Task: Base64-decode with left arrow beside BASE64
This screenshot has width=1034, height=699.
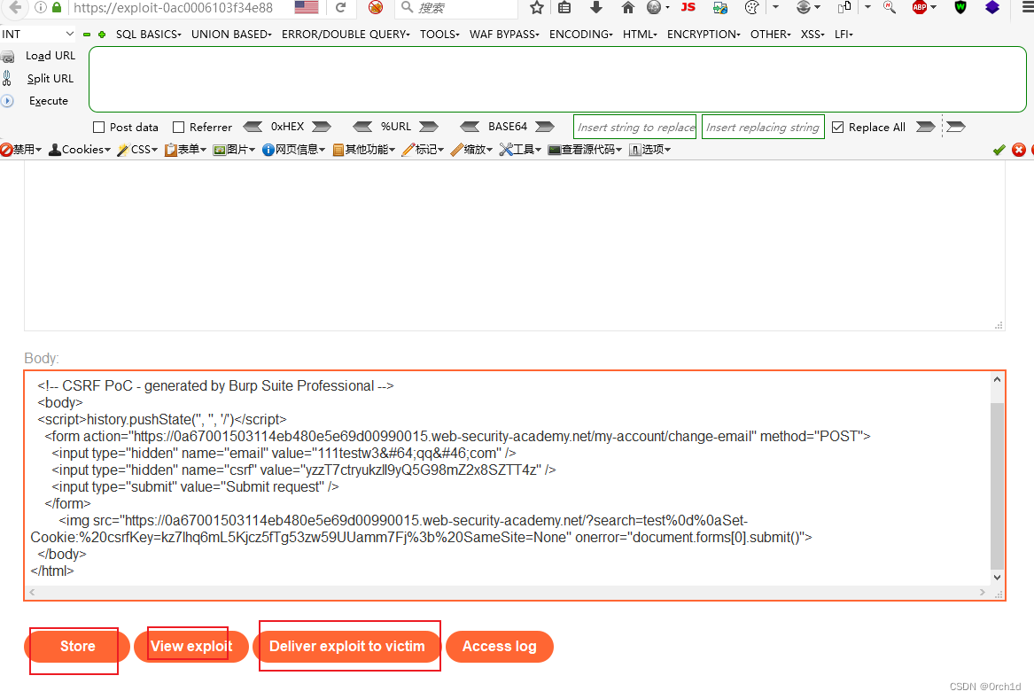Action: point(470,127)
